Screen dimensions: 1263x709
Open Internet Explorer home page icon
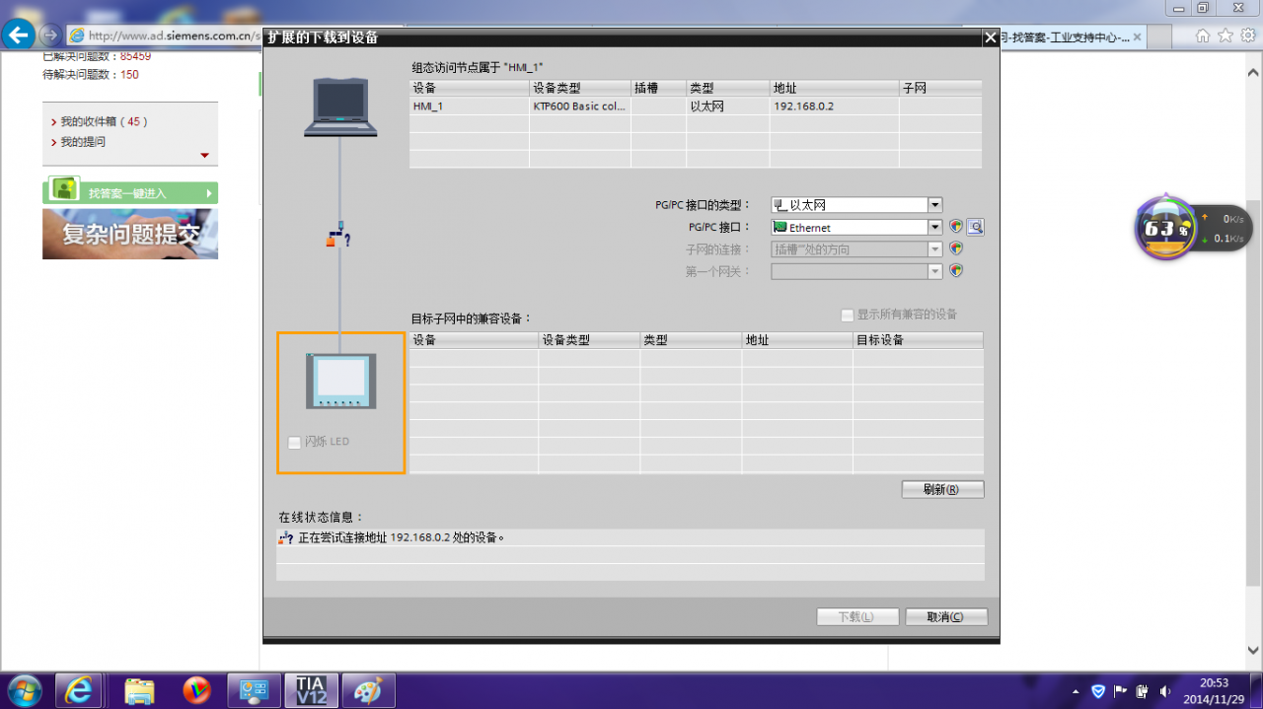click(x=1203, y=35)
